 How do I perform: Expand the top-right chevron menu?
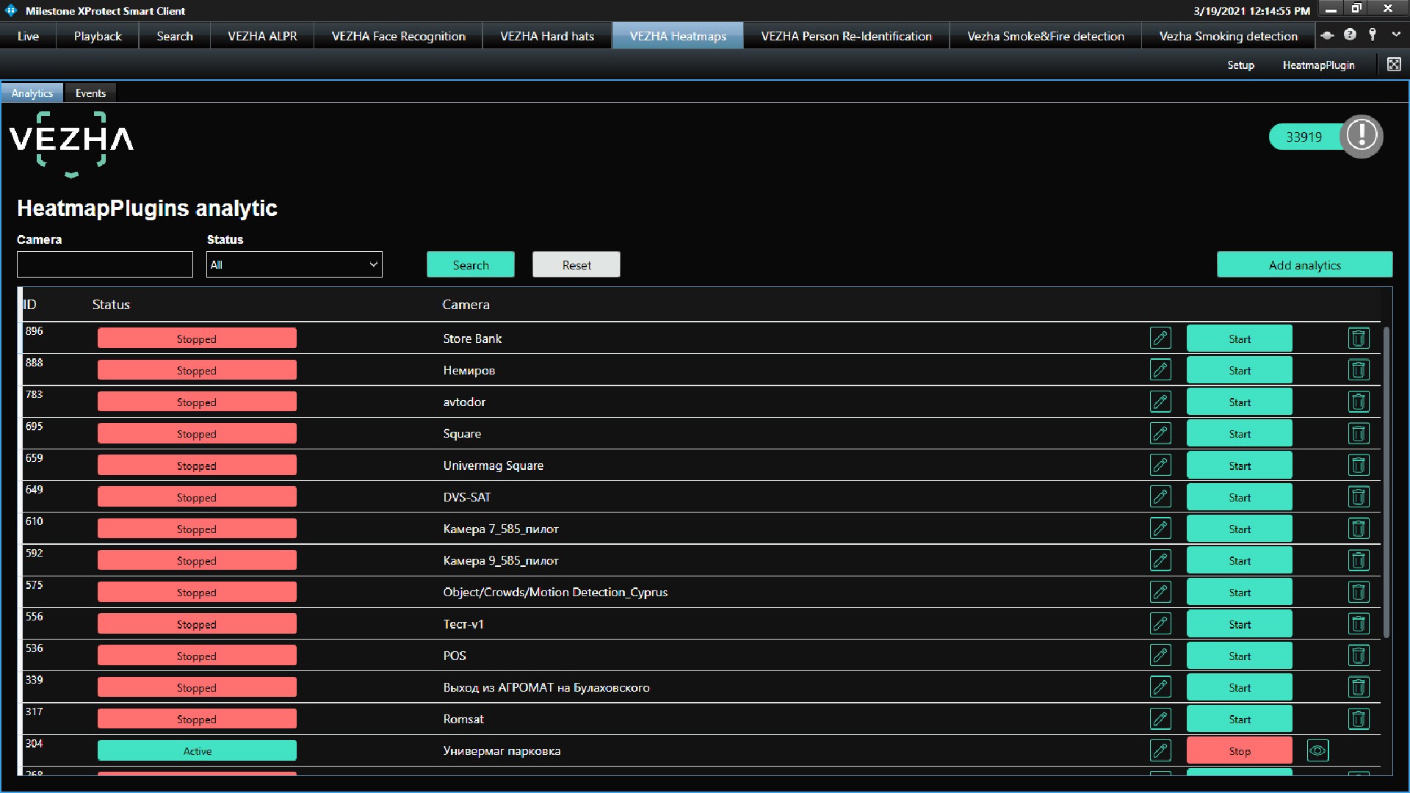pyautogui.click(x=1396, y=35)
